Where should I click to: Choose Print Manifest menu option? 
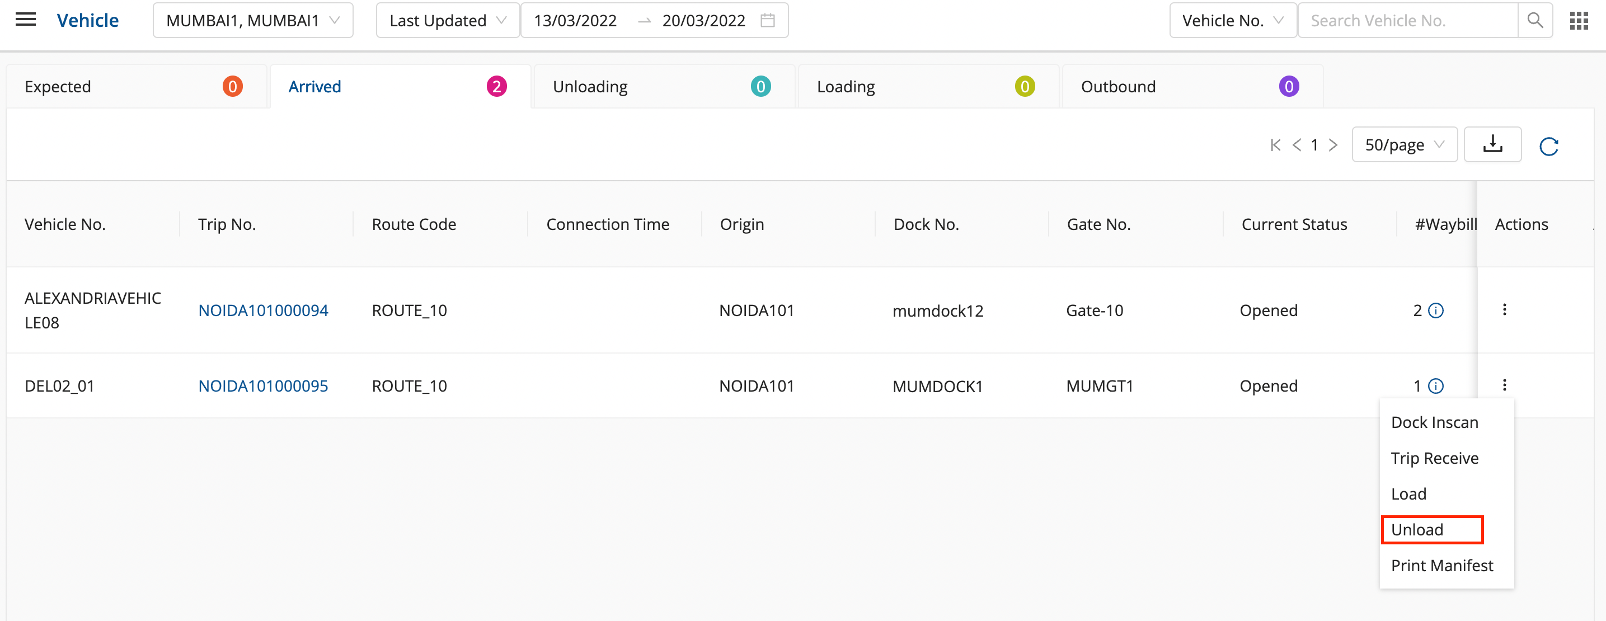click(1441, 566)
